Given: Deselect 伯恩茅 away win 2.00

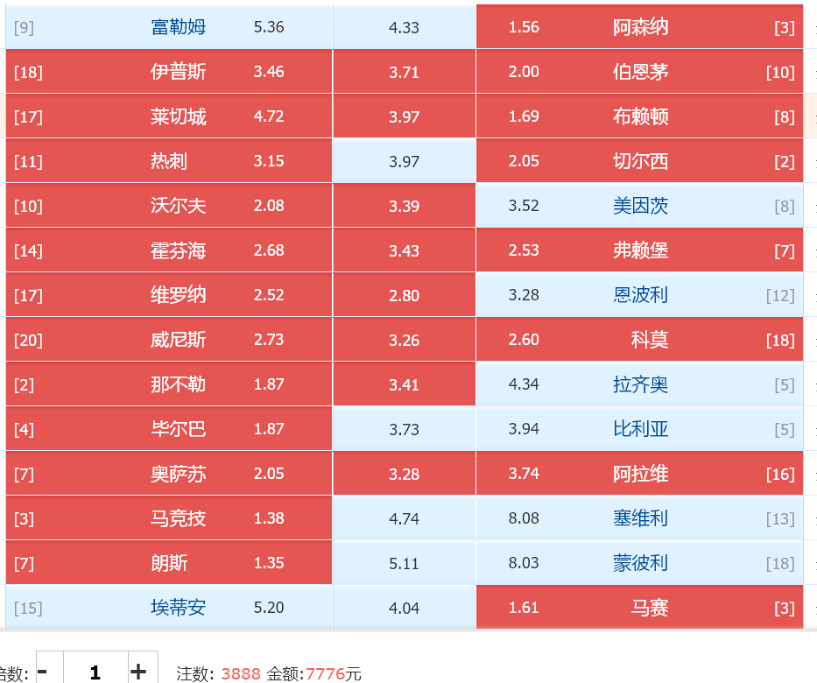Looking at the screenshot, I should tap(639, 72).
